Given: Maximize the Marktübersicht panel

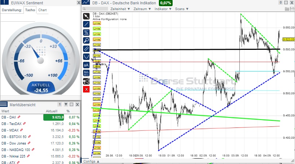Looking at the screenshot, I should (x=71, y=104).
